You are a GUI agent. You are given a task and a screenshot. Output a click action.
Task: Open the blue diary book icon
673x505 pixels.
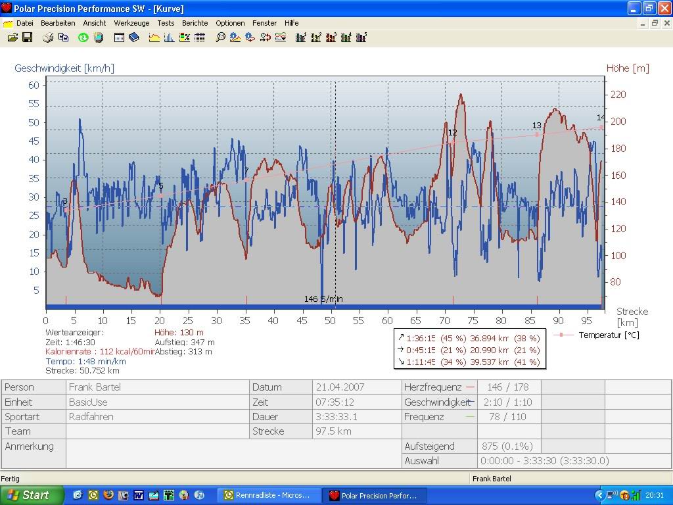(x=134, y=37)
